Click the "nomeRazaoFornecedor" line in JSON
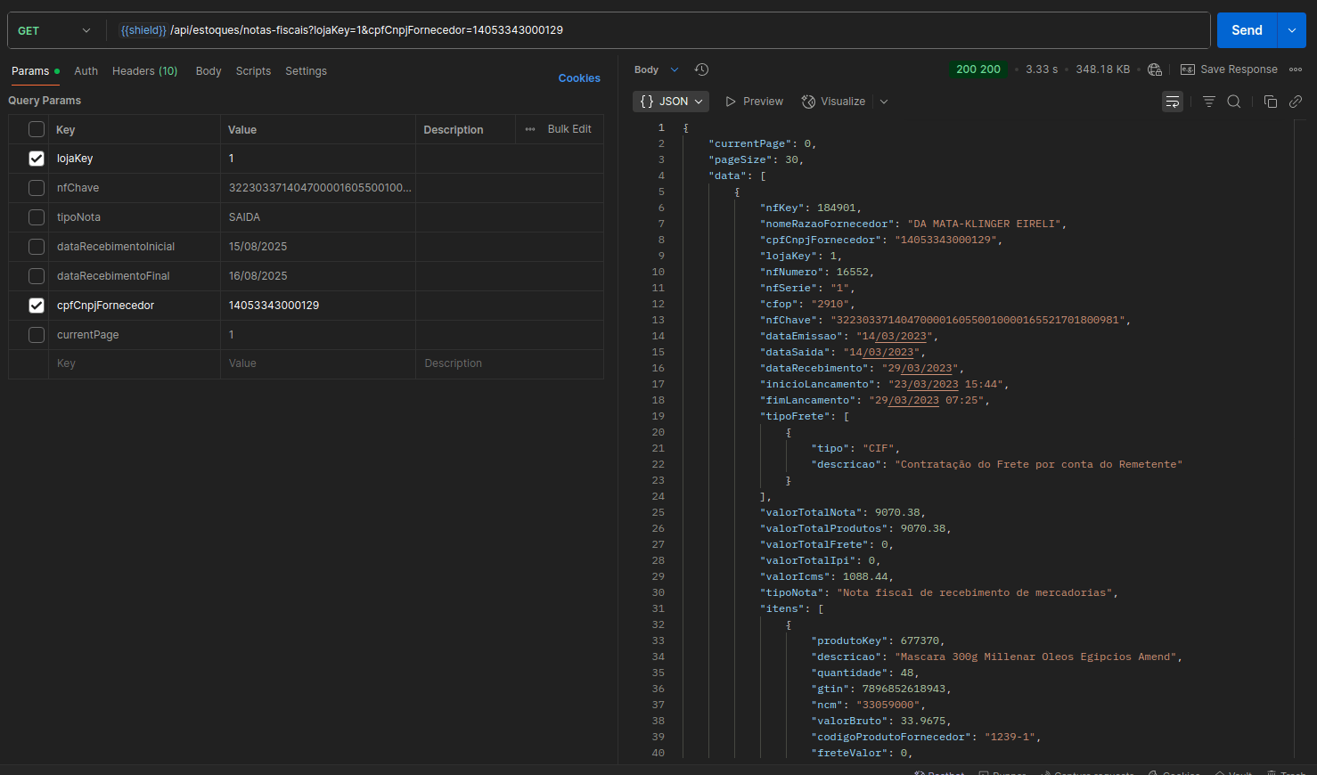Image resolution: width=1317 pixels, height=775 pixels. point(913,224)
